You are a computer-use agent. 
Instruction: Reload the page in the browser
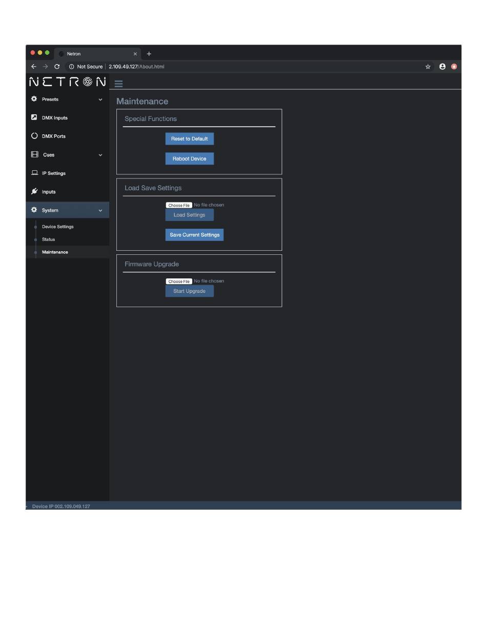coord(57,67)
